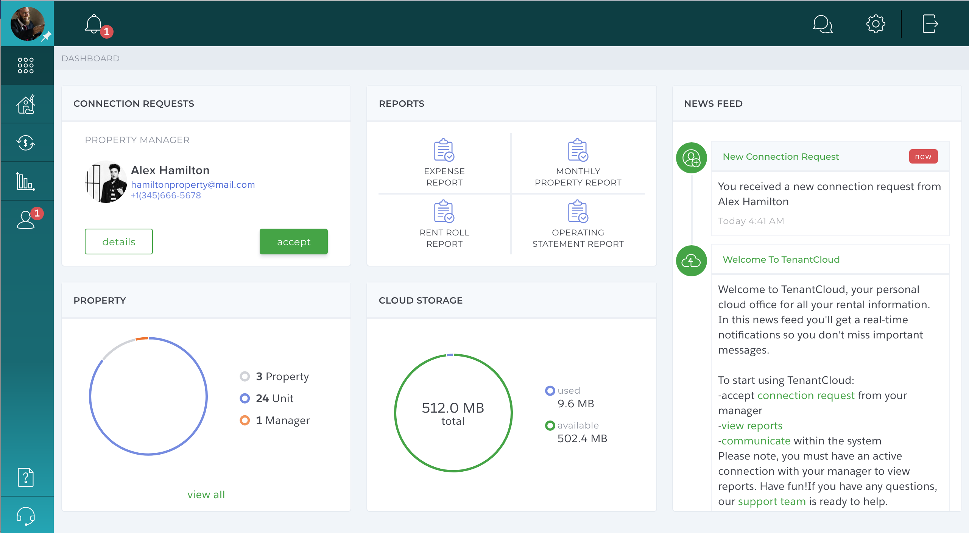
Task: Open the help question-mark sidebar icon
Action: point(26,477)
